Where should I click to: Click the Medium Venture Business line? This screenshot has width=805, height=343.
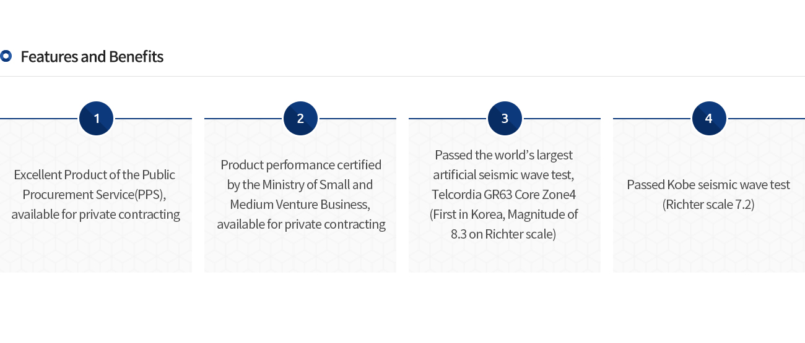[300, 205]
